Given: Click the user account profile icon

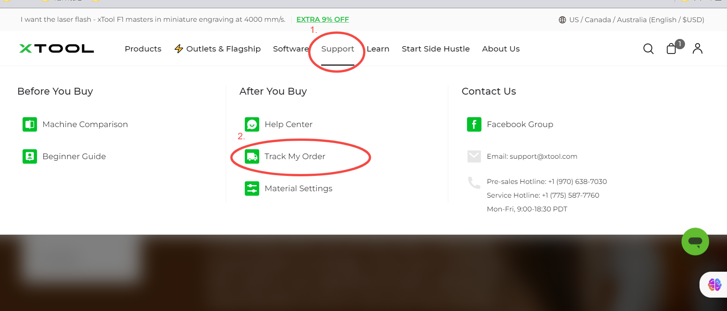Looking at the screenshot, I should [697, 48].
